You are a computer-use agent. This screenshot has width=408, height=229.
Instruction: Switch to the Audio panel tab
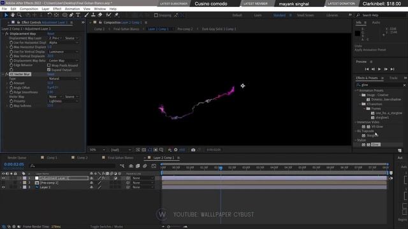[x=375, y=23]
